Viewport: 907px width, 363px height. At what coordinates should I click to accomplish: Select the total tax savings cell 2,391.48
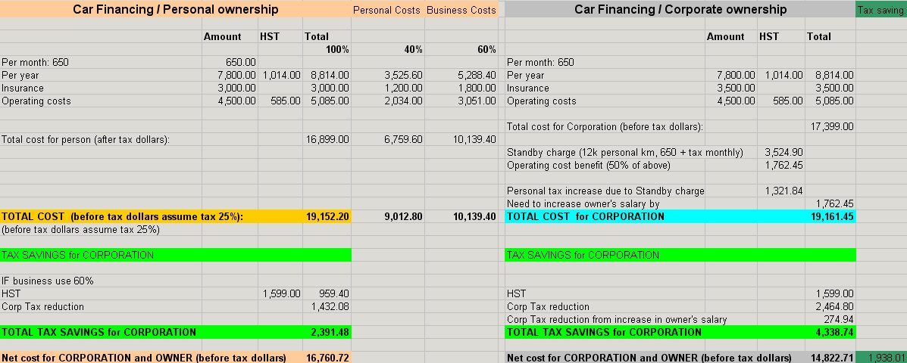(327, 332)
